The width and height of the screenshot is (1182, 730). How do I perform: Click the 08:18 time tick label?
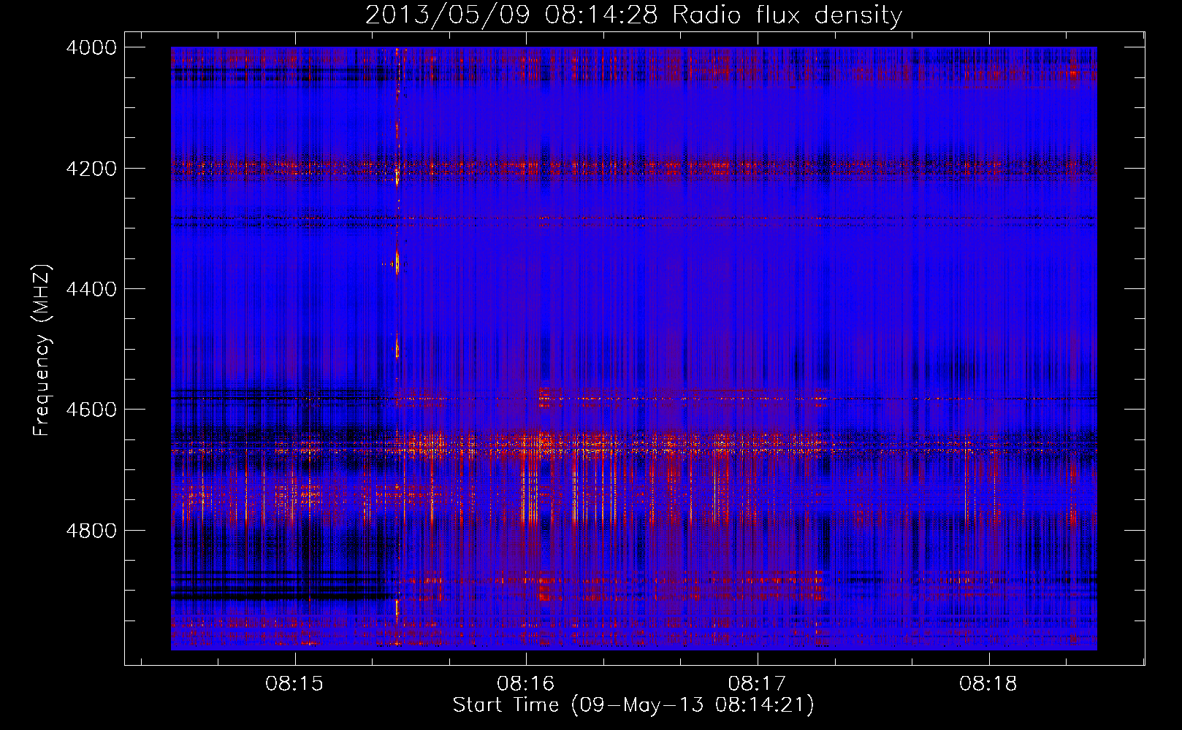pos(988,684)
